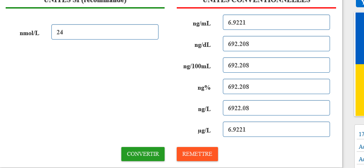Click the nmol/L label
Image resolution: width=364 pixels, height=168 pixels.
pyautogui.click(x=30, y=33)
